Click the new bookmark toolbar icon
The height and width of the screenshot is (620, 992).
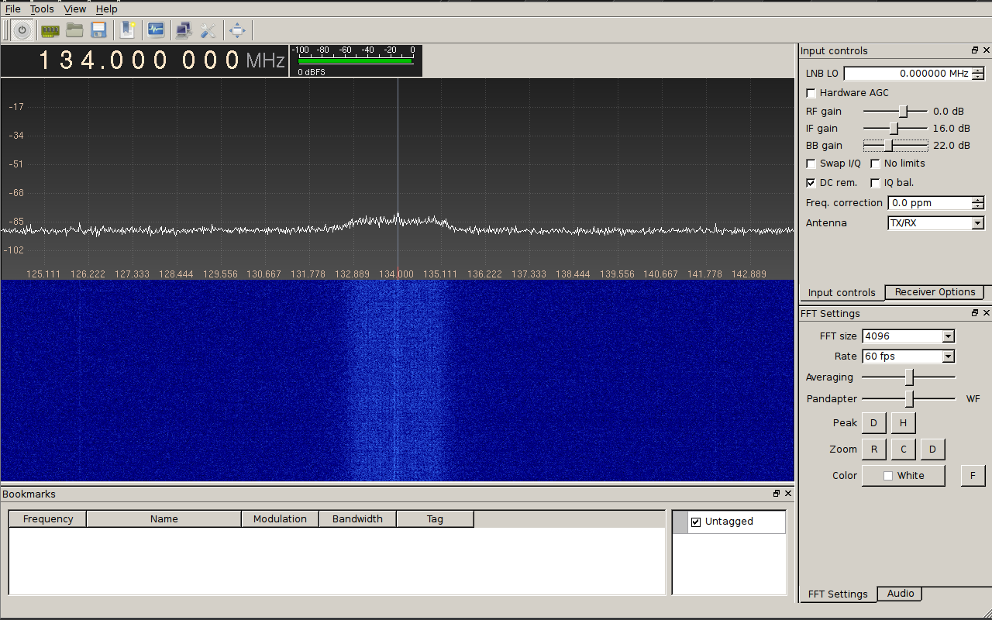point(128,30)
